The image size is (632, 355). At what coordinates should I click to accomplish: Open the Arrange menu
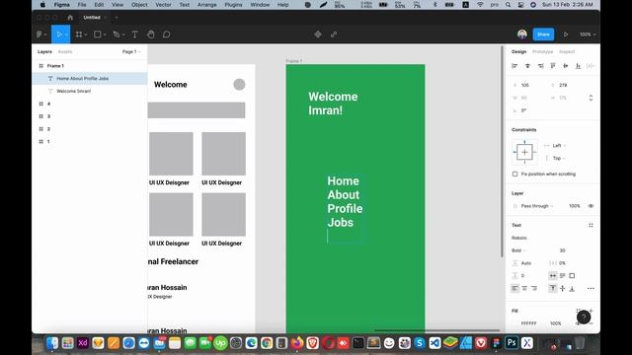point(206,5)
